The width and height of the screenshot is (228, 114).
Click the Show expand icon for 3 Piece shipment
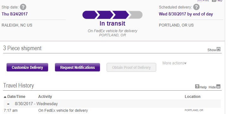(219, 49)
